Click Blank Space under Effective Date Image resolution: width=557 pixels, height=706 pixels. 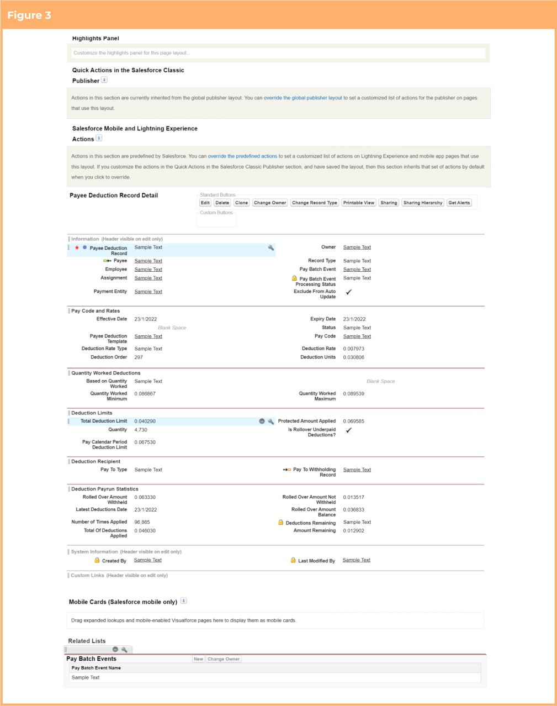click(172, 328)
